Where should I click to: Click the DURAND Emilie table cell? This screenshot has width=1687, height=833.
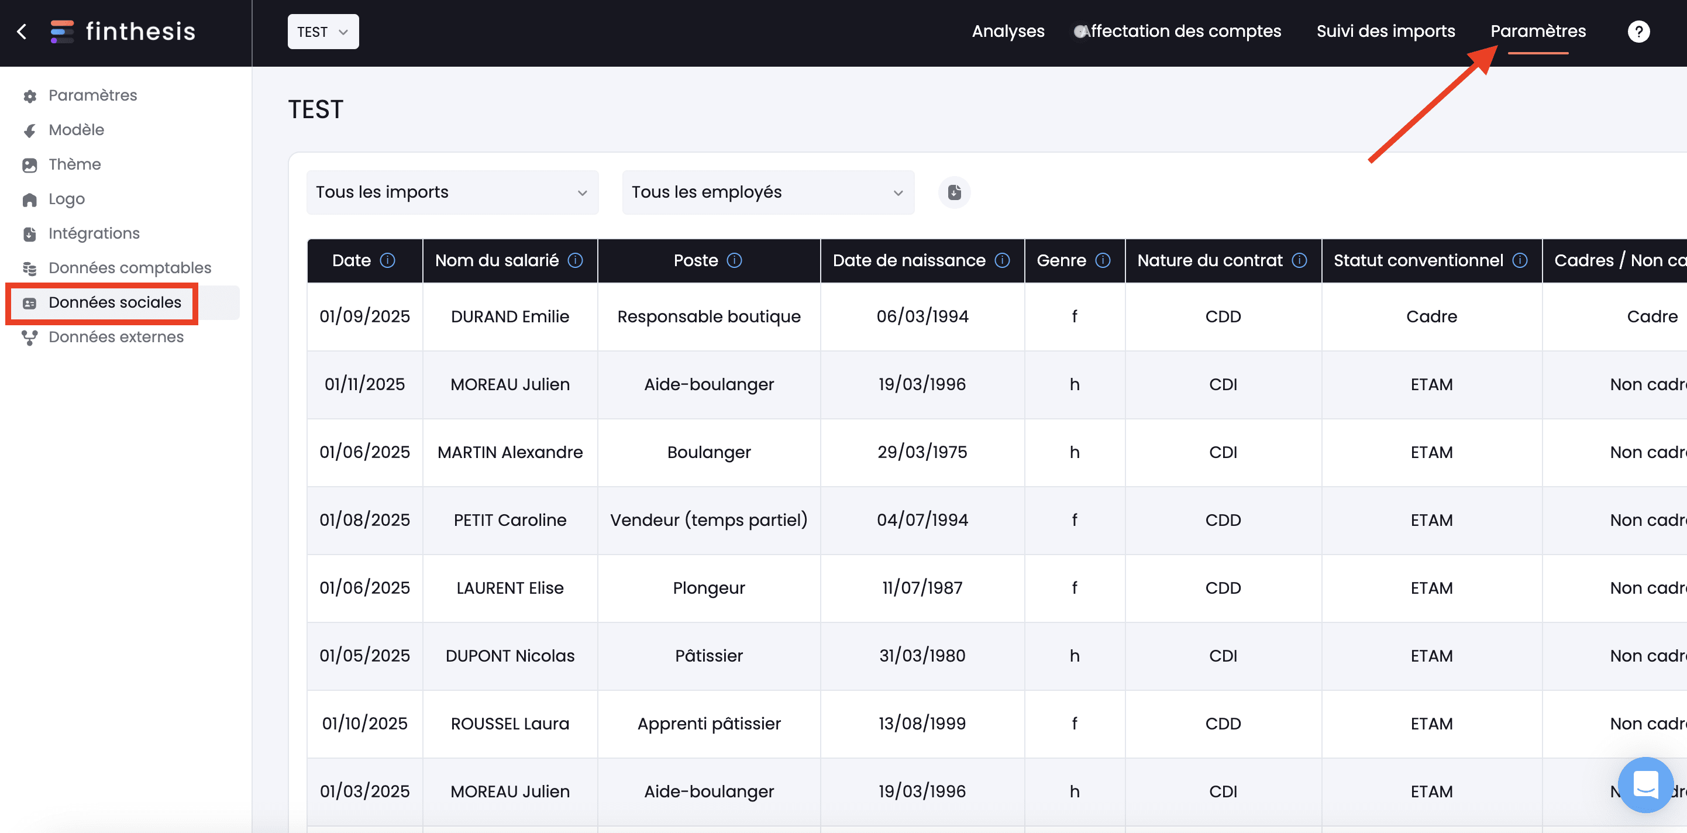509,316
